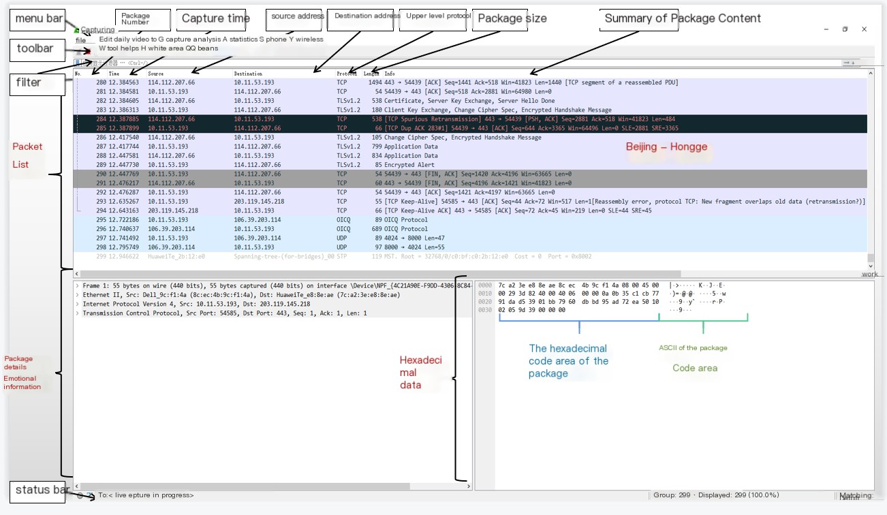Select packet 286 Change Cipher Spec
The height and width of the screenshot is (515, 887).
[470, 138]
